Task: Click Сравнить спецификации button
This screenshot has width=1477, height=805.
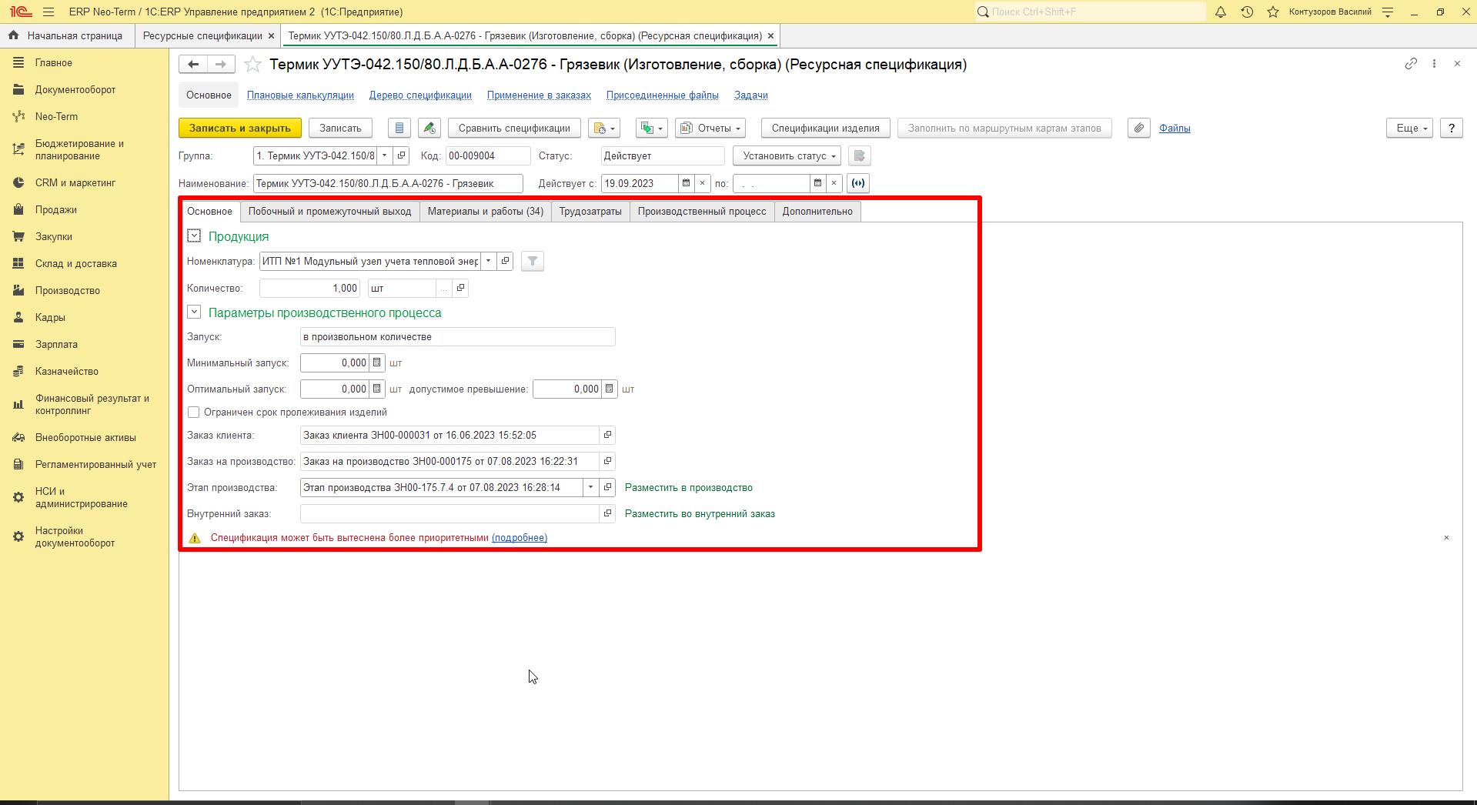Action: pos(514,129)
